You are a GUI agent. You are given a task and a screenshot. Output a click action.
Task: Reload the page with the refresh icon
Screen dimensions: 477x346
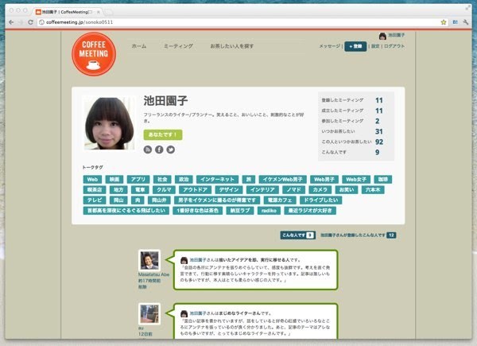click(x=31, y=22)
